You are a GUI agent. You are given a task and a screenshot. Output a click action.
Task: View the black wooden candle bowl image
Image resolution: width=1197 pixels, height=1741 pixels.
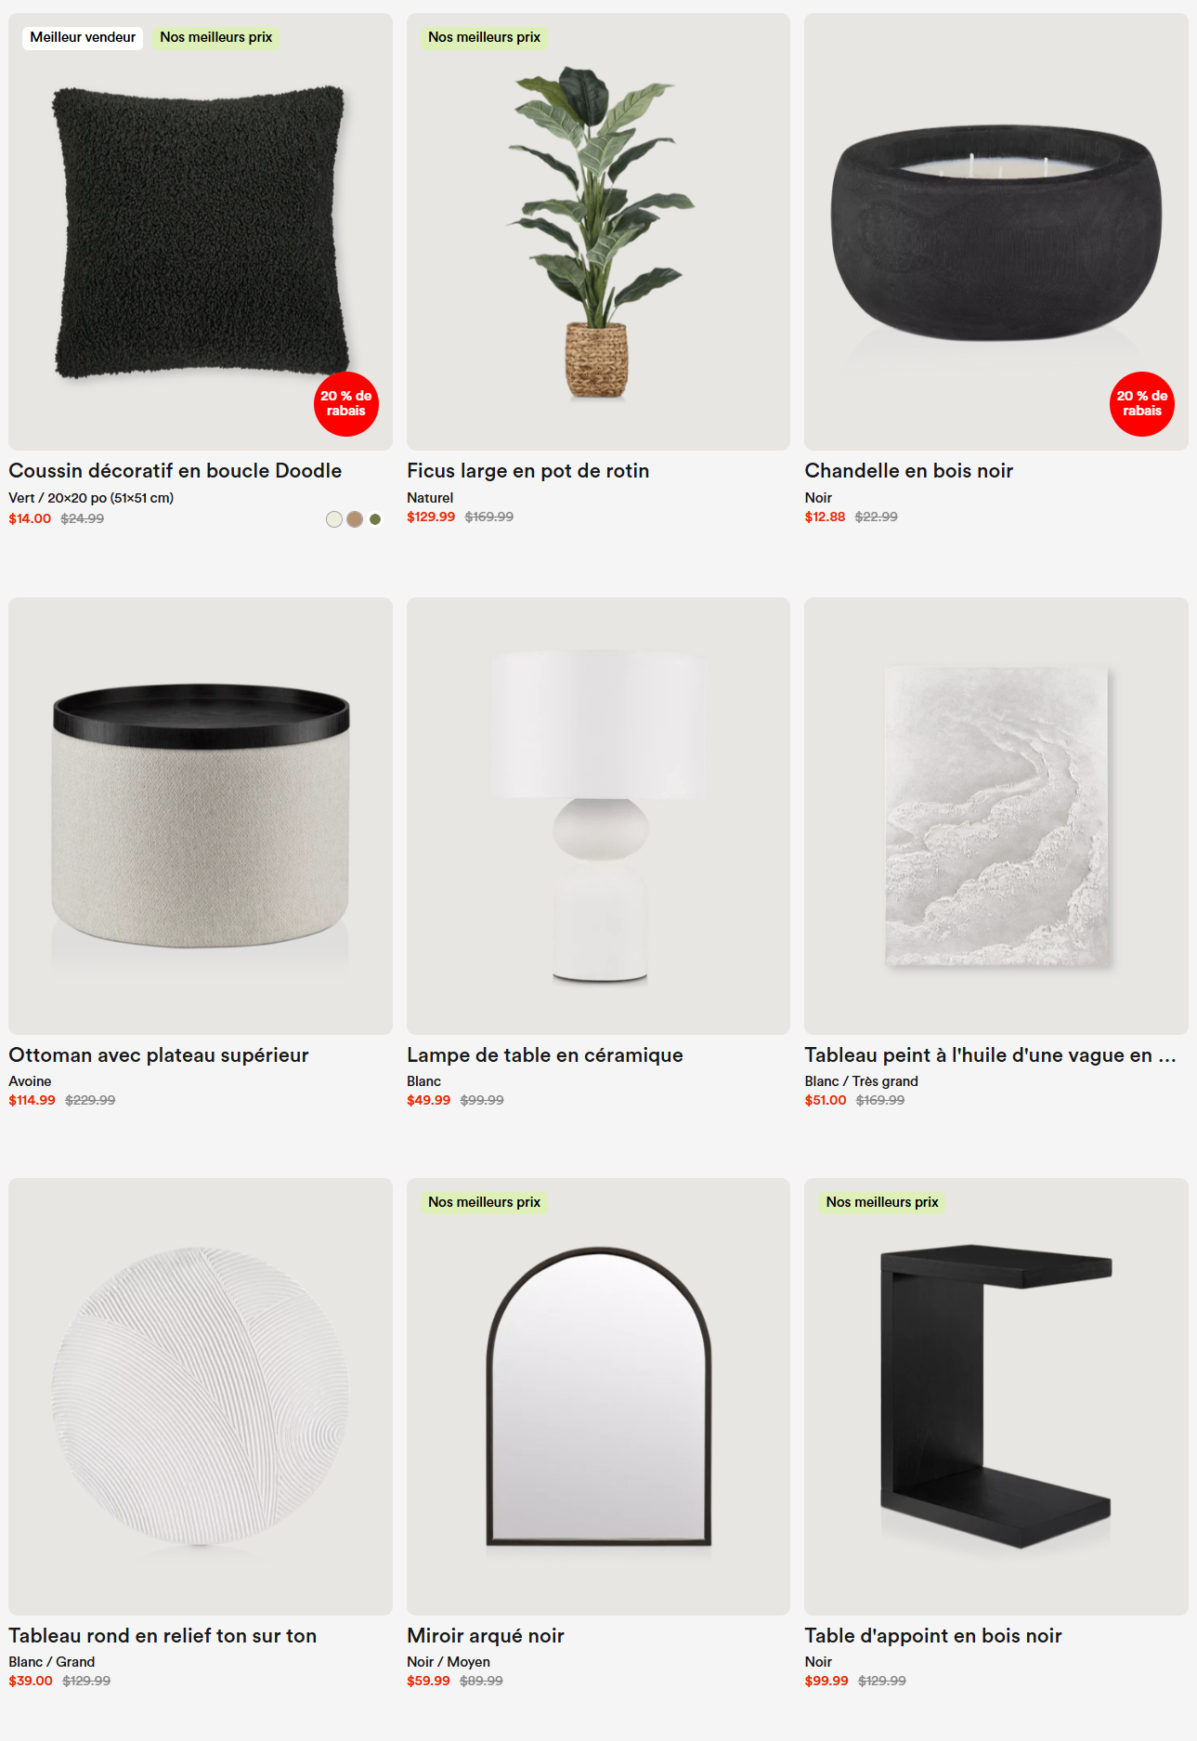tap(996, 231)
